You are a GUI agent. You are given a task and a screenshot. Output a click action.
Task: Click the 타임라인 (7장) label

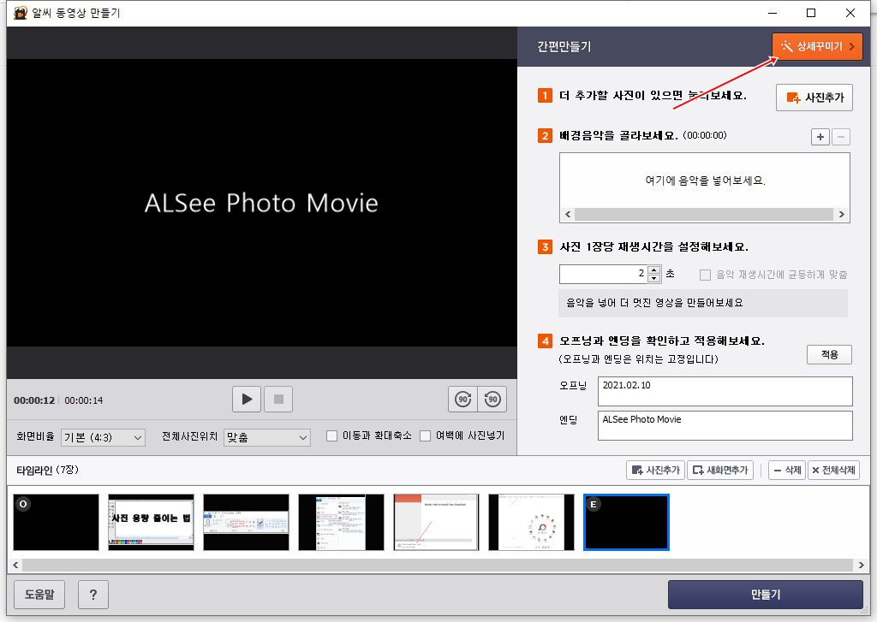[48, 470]
